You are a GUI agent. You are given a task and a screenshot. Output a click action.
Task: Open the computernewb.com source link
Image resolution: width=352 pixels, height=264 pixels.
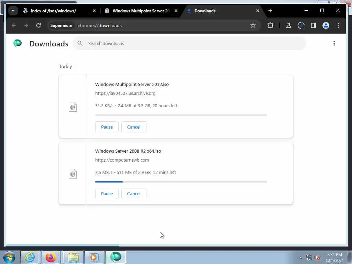click(122, 160)
